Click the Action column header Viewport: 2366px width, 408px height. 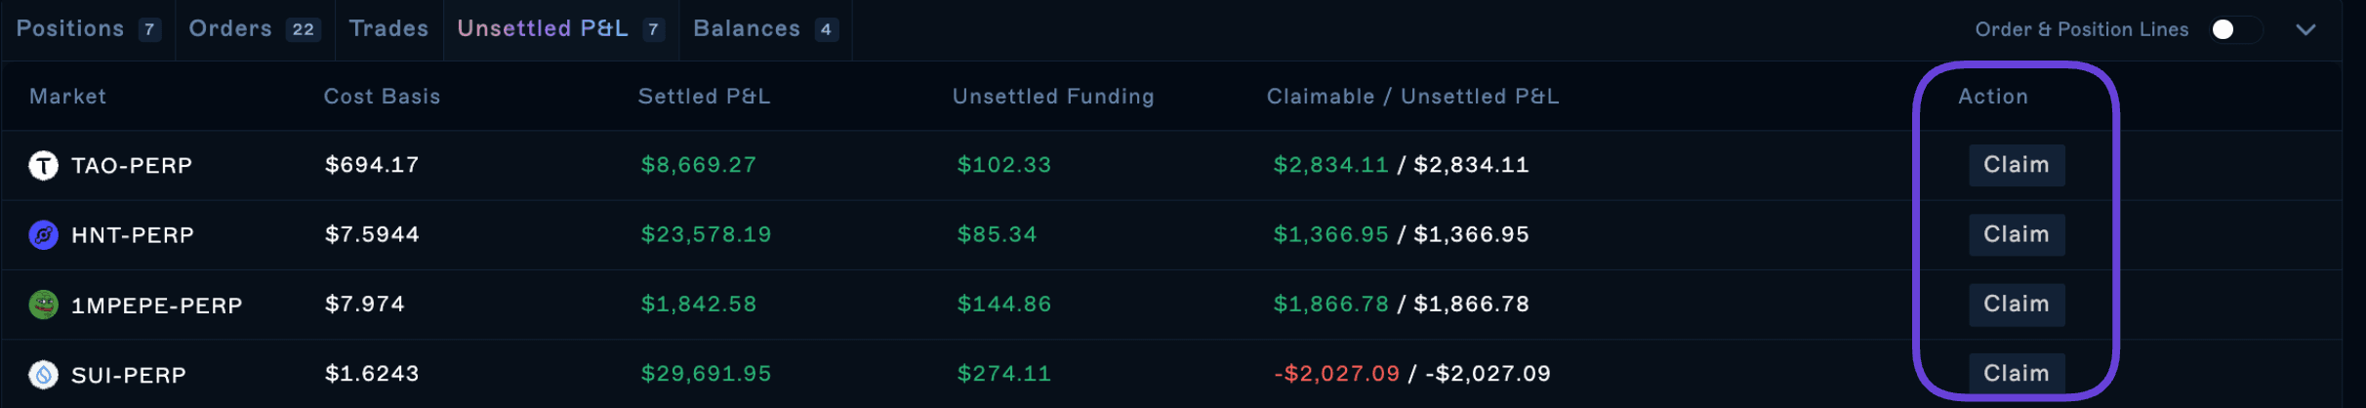point(1993,97)
